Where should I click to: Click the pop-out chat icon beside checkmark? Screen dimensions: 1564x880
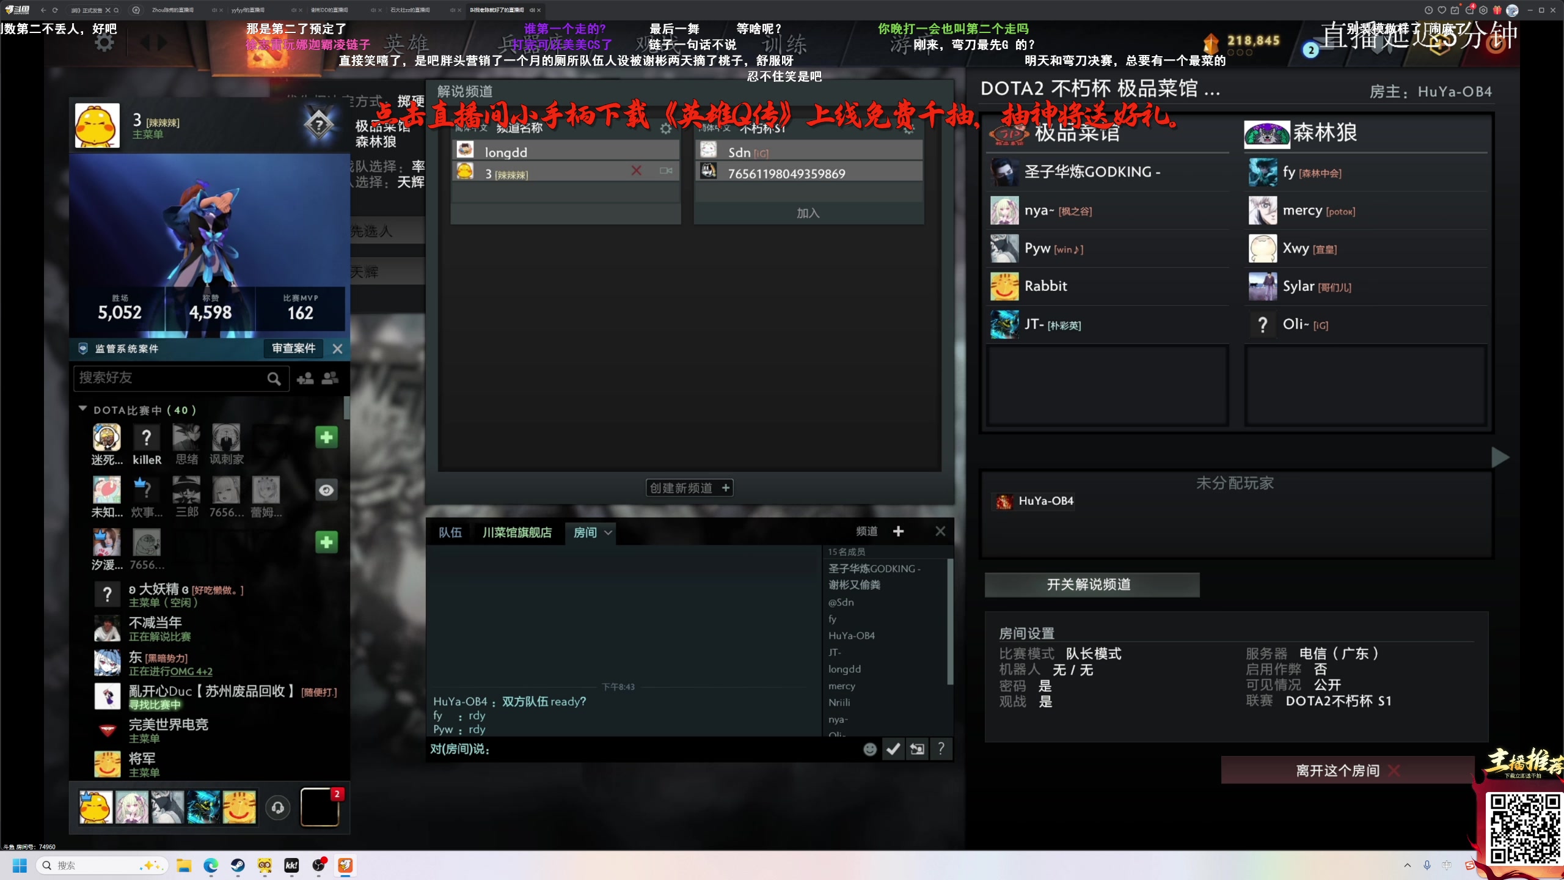click(x=917, y=749)
